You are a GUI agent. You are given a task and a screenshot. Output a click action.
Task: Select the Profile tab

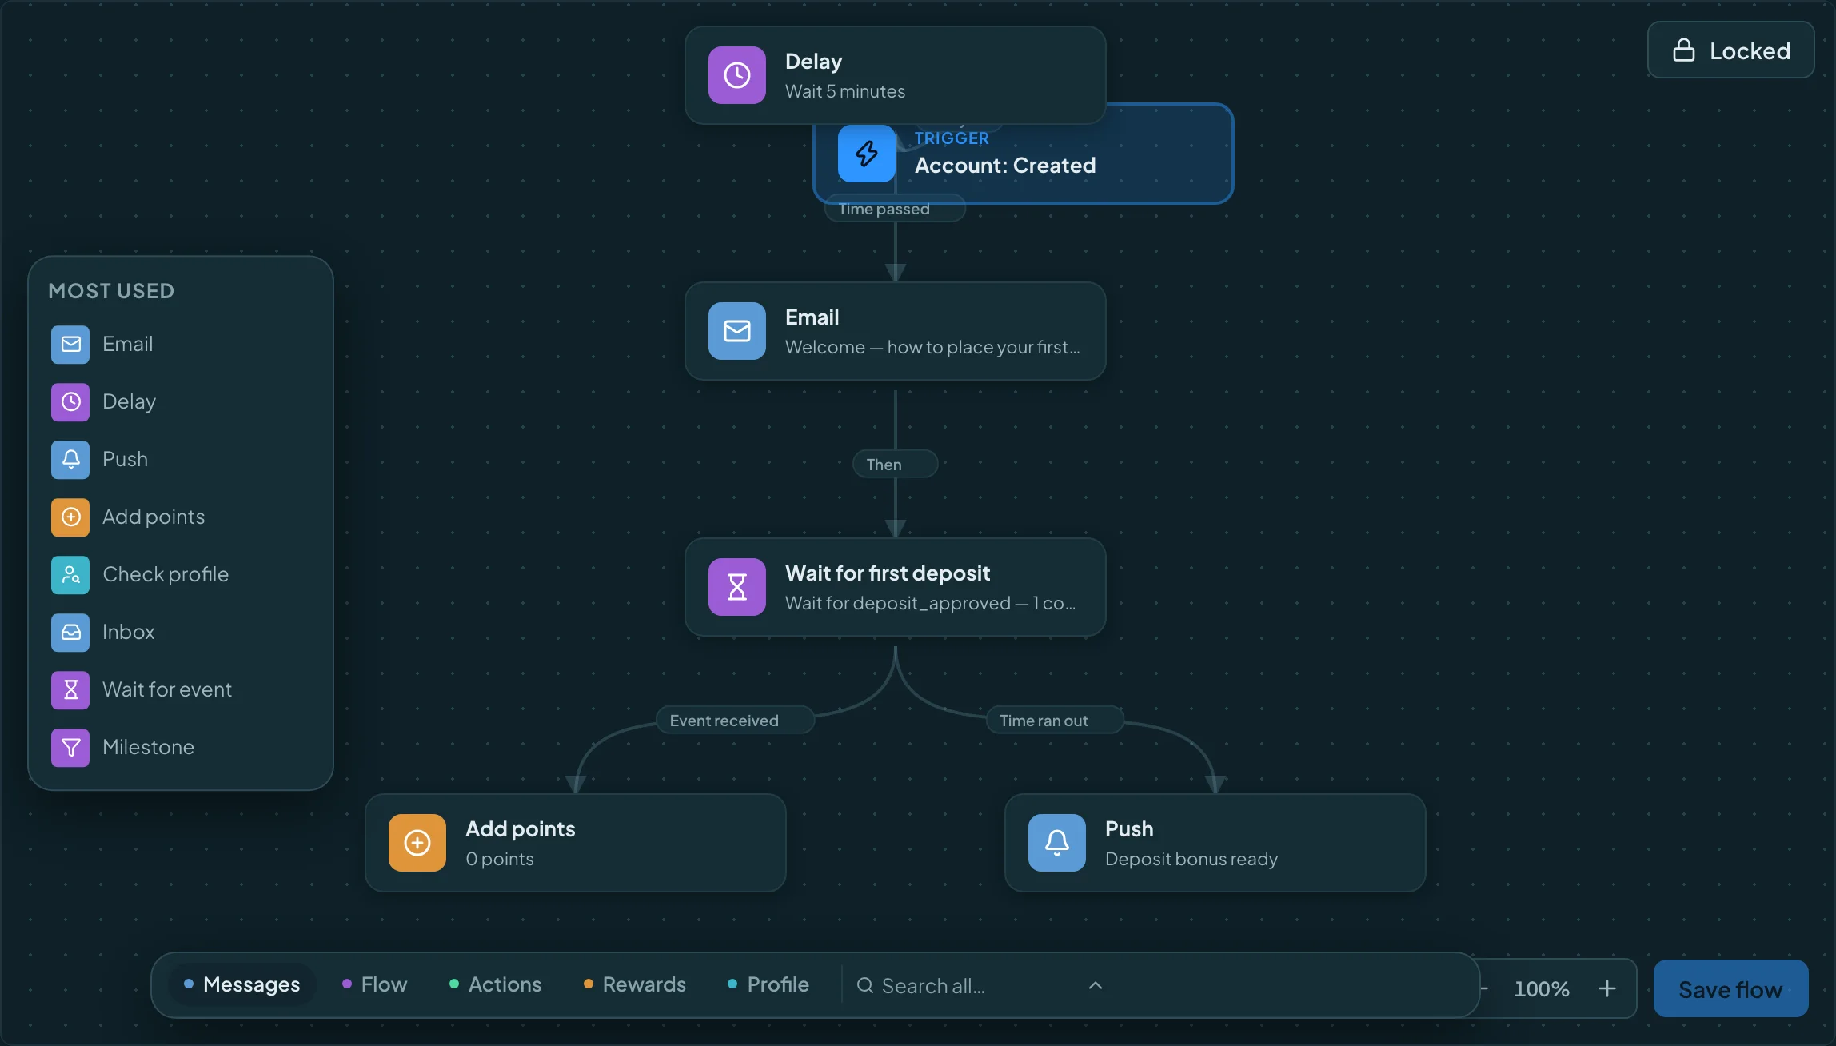click(768, 984)
